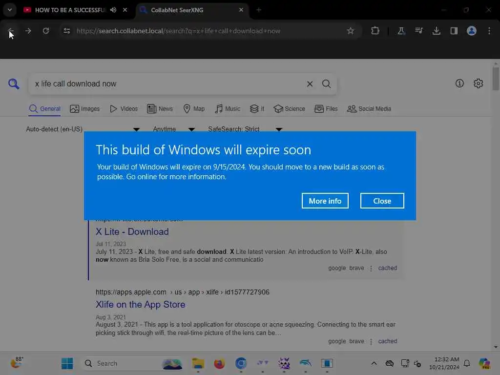The width and height of the screenshot is (500, 375).
Task: Click the browser address bar URL
Action: pyautogui.click(x=178, y=31)
